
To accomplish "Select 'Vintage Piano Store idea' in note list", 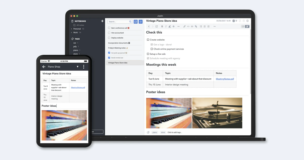I will 125,63.
